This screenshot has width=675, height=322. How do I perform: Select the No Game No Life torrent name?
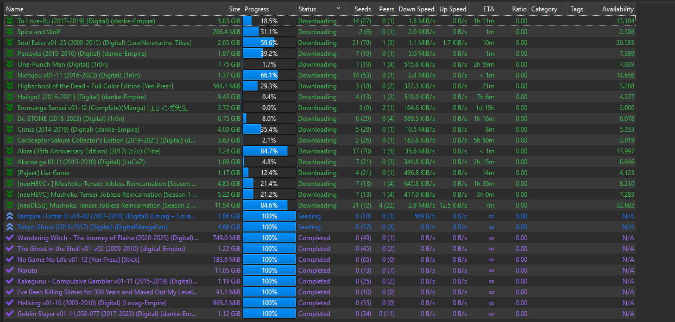coord(78,259)
